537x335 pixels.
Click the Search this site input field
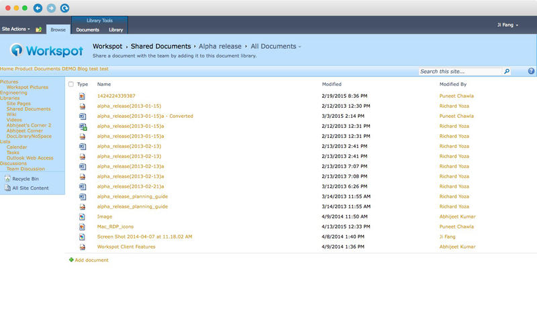point(460,71)
